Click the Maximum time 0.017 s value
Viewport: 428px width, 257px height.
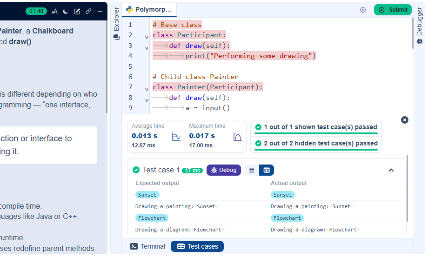click(202, 136)
